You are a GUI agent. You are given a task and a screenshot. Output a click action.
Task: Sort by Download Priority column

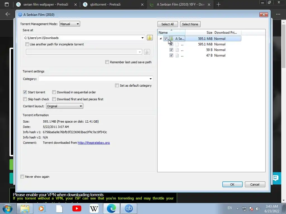[x=227, y=33]
